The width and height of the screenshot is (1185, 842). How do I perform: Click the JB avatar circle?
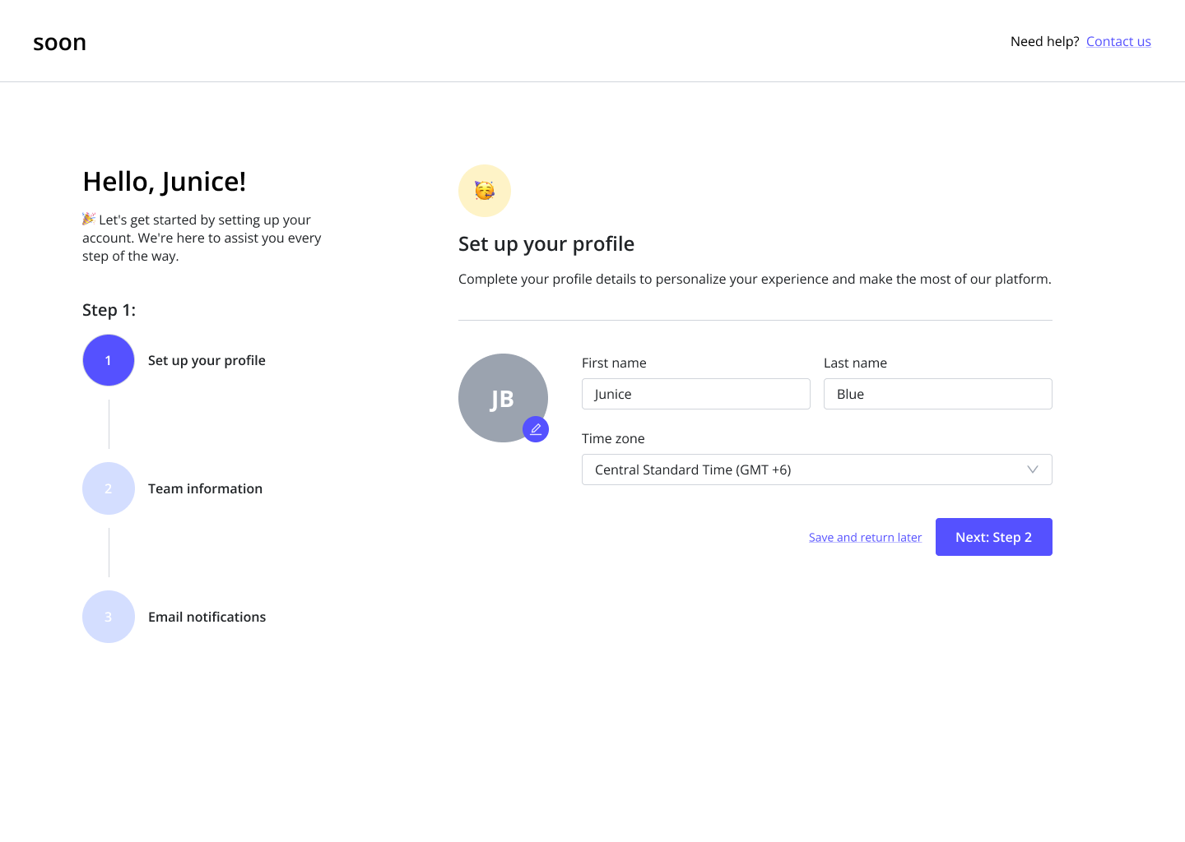coord(503,398)
